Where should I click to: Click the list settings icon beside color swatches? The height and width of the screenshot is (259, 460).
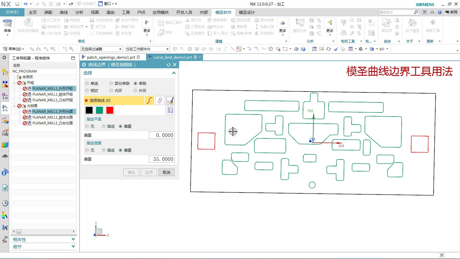[170, 110]
